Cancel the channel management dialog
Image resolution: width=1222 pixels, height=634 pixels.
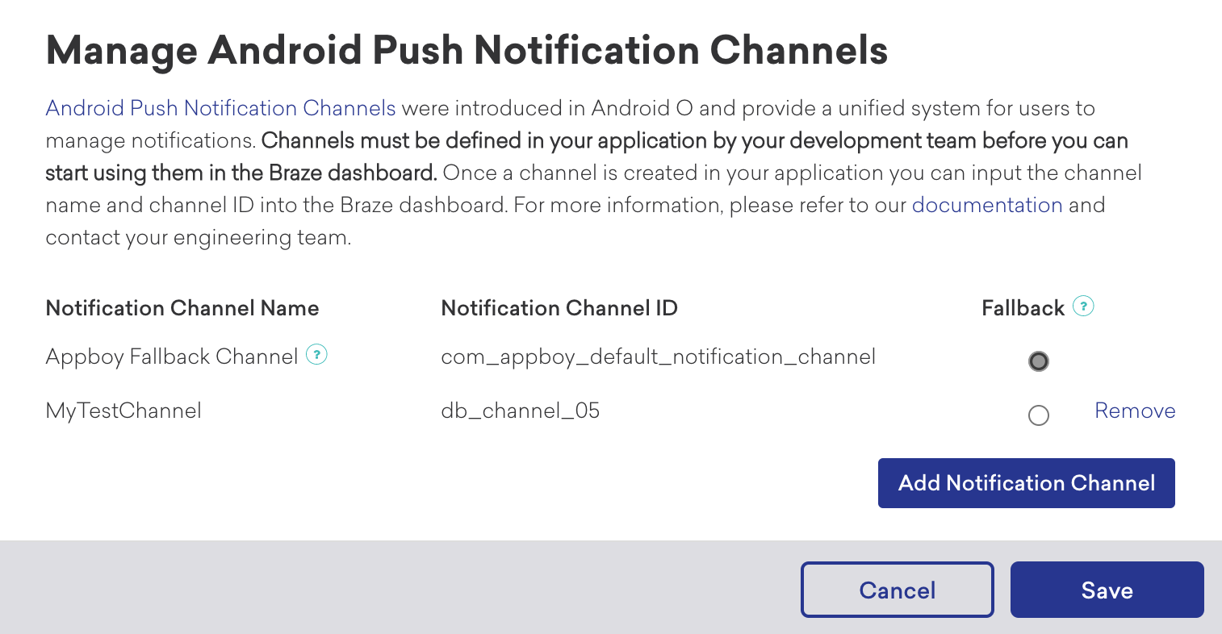pyautogui.click(x=898, y=590)
